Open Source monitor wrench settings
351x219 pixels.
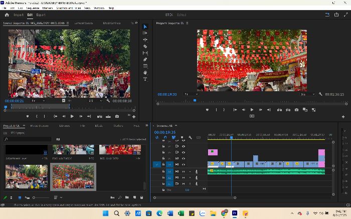coord(108,101)
